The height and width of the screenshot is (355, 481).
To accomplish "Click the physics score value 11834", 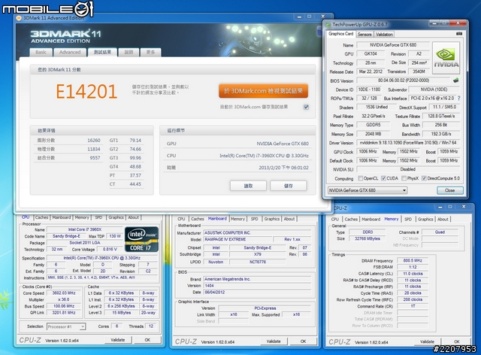I will 93,149.
